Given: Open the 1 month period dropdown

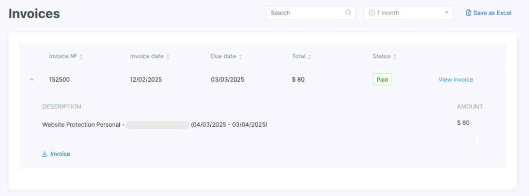Looking at the screenshot, I should (x=408, y=13).
